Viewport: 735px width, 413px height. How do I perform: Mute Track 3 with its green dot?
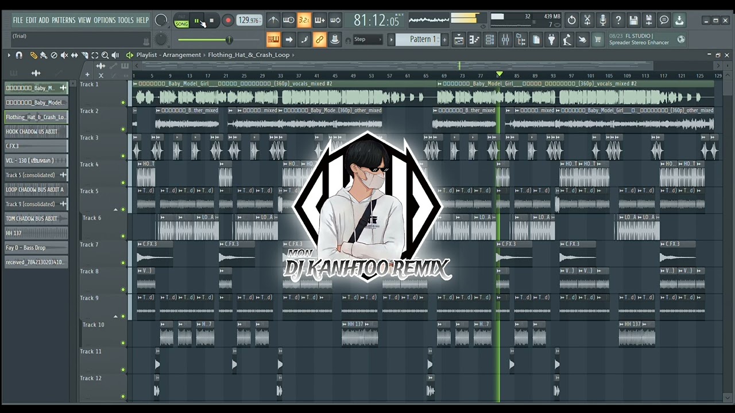coord(123,156)
